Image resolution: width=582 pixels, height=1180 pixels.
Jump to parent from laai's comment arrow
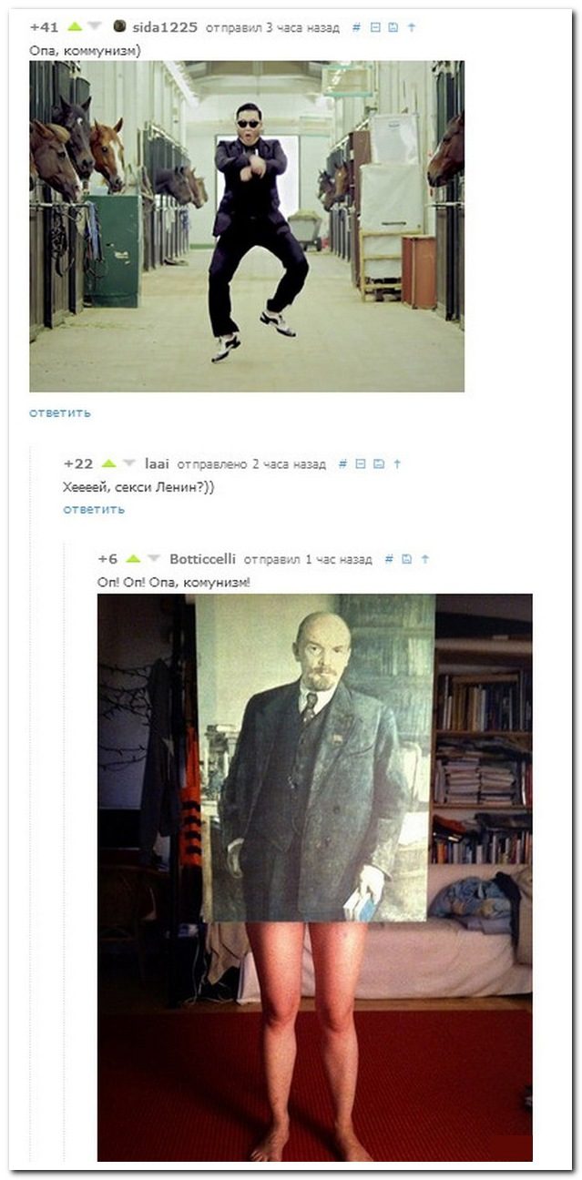pyautogui.click(x=397, y=463)
